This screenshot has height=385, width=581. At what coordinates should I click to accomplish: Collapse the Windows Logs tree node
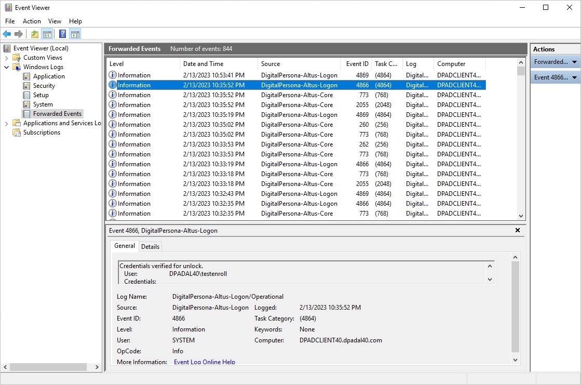pyautogui.click(x=6, y=67)
